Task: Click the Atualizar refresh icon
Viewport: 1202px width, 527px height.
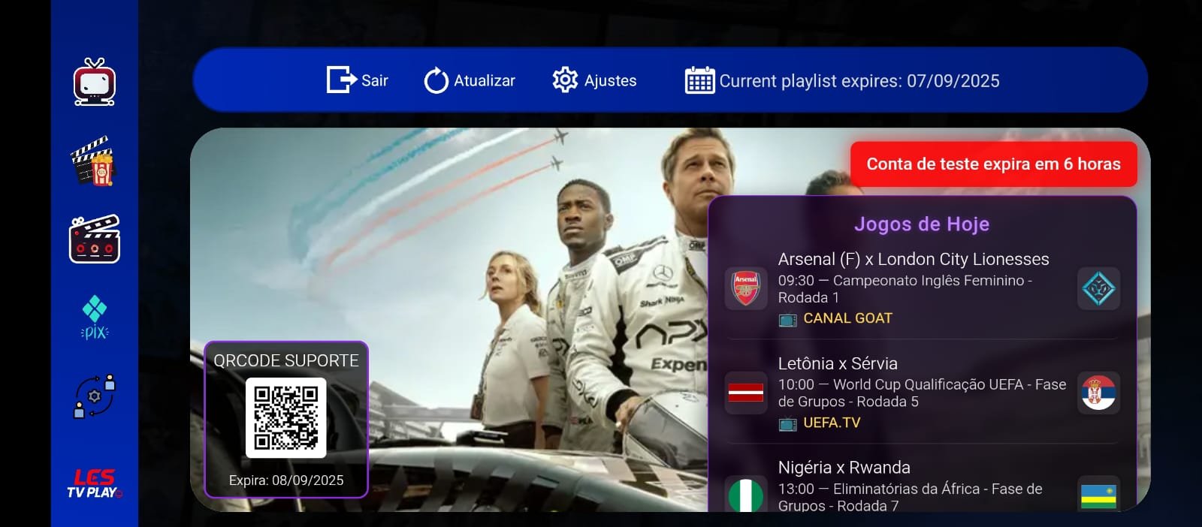Action: (x=436, y=80)
